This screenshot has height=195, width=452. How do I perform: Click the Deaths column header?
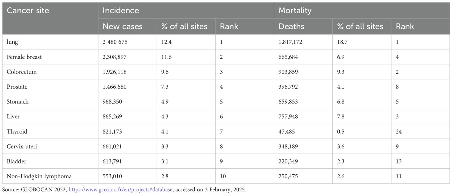click(291, 27)
